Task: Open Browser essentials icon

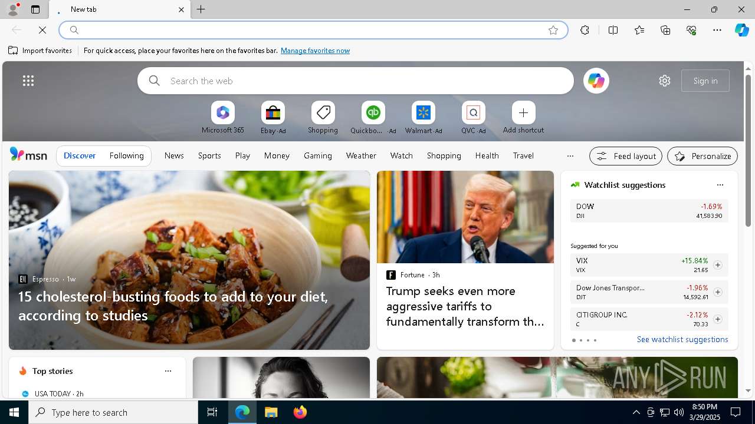Action: 691,30
